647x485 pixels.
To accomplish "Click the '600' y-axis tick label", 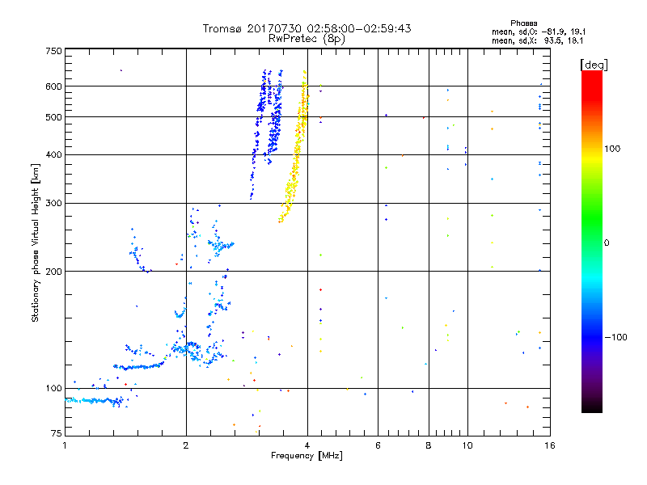I will coord(53,86).
